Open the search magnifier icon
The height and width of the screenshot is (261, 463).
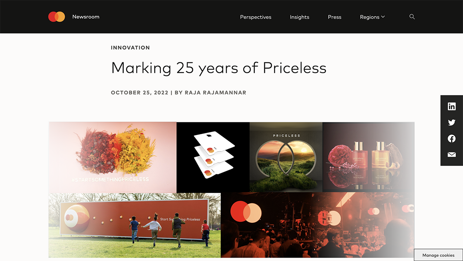coord(412,17)
